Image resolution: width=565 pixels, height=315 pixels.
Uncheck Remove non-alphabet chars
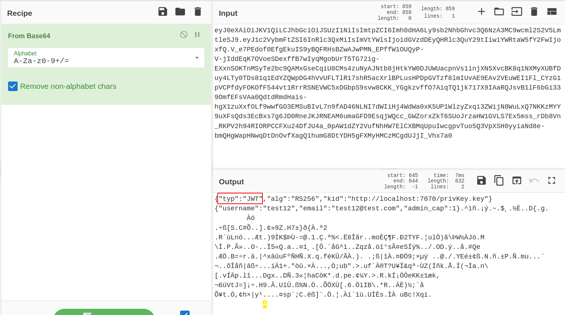[13, 86]
